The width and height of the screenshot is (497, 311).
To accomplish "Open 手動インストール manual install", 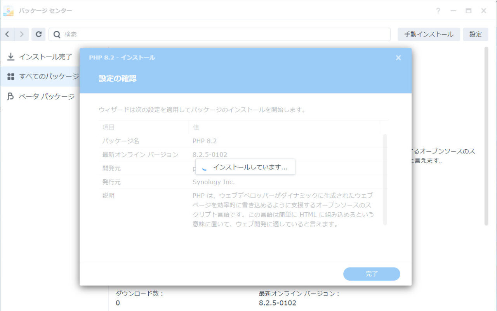I will pyautogui.click(x=429, y=34).
